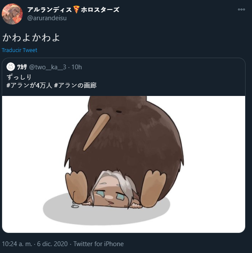Click the ツカサ quoted author name
This screenshot has height=253, width=252.
pyautogui.click(x=22, y=67)
